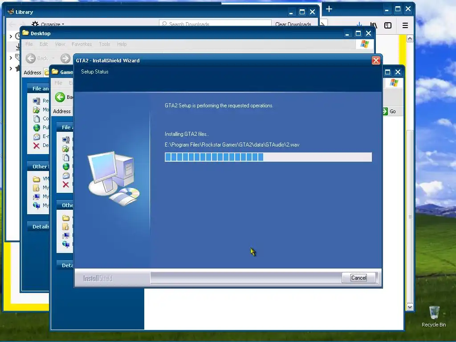456x342 pixels.
Task: Click the GTA2 install progress bar
Action: [268, 157]
